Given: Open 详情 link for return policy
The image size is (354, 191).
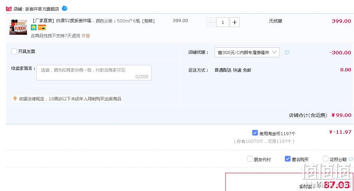Looking at the screenshot, I should click(x=86, y=36).
